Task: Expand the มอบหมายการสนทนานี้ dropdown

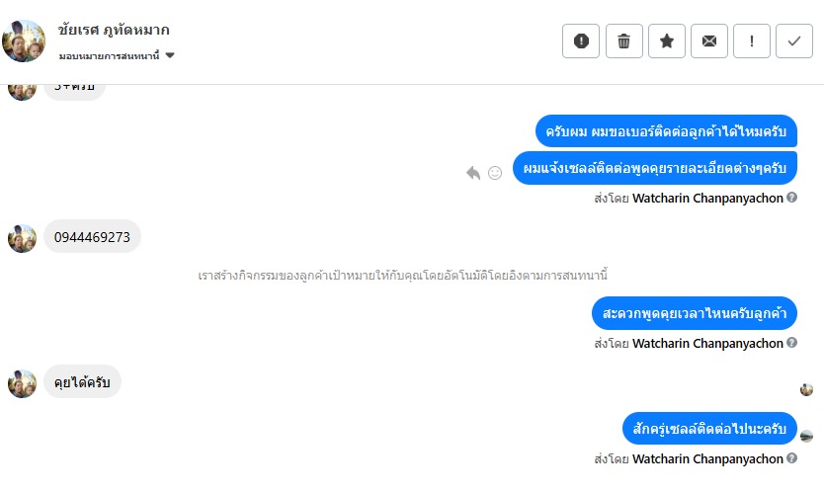Action: click(170, 56)
